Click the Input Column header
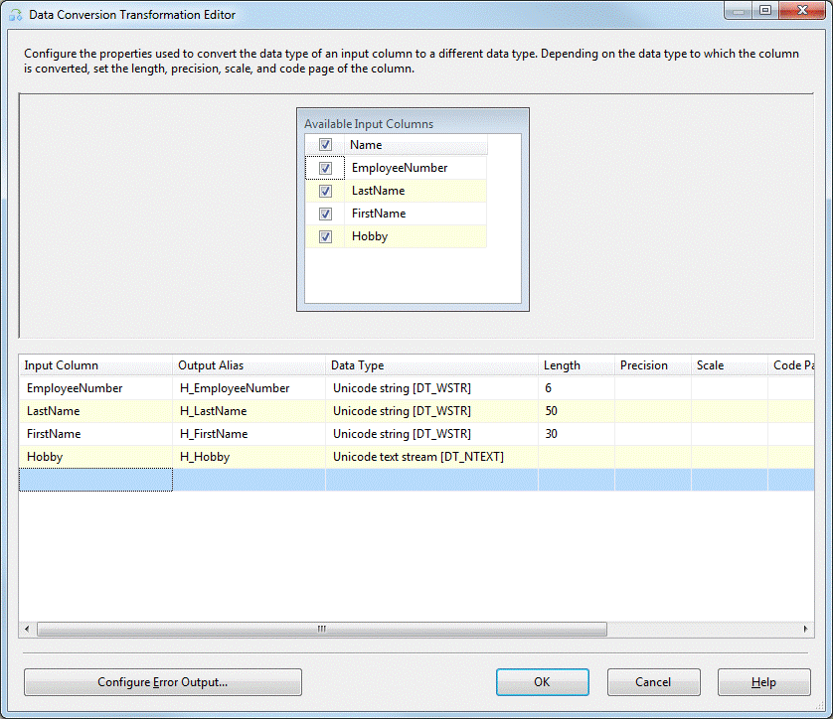The image size is (833, 719). pyautogui.click(x=95, y=365)
